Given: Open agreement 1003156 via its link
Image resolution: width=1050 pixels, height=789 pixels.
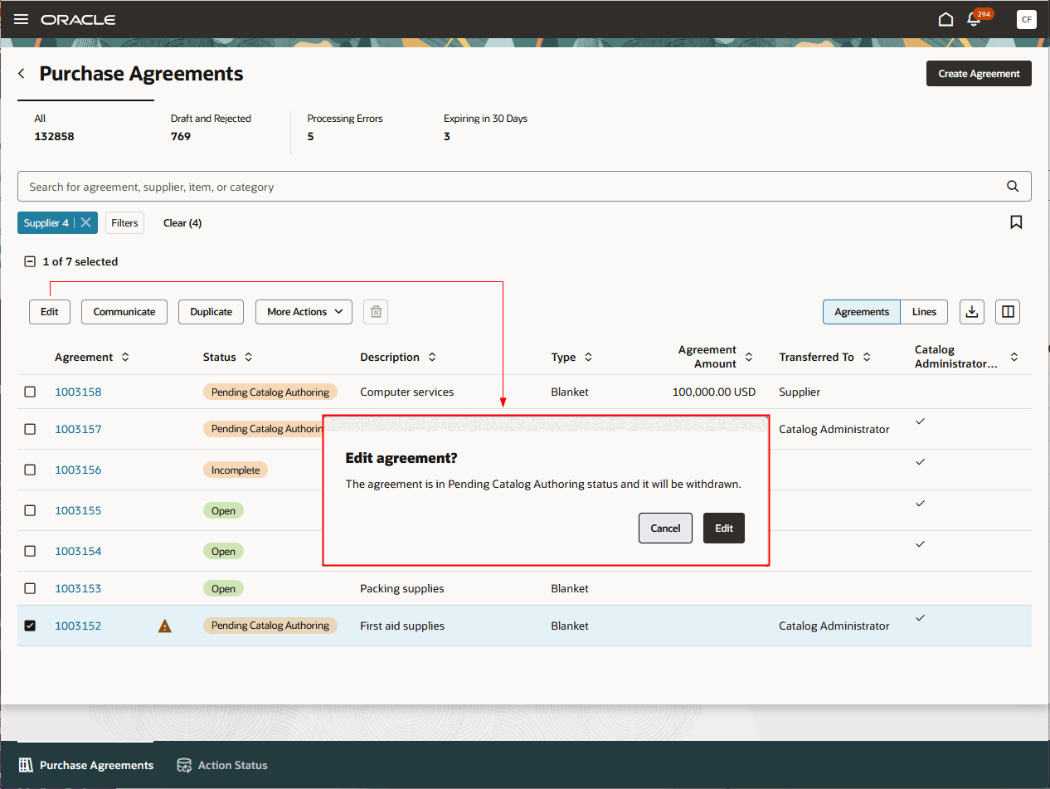Looking at the screenshot, I should (x=78, y=470).
